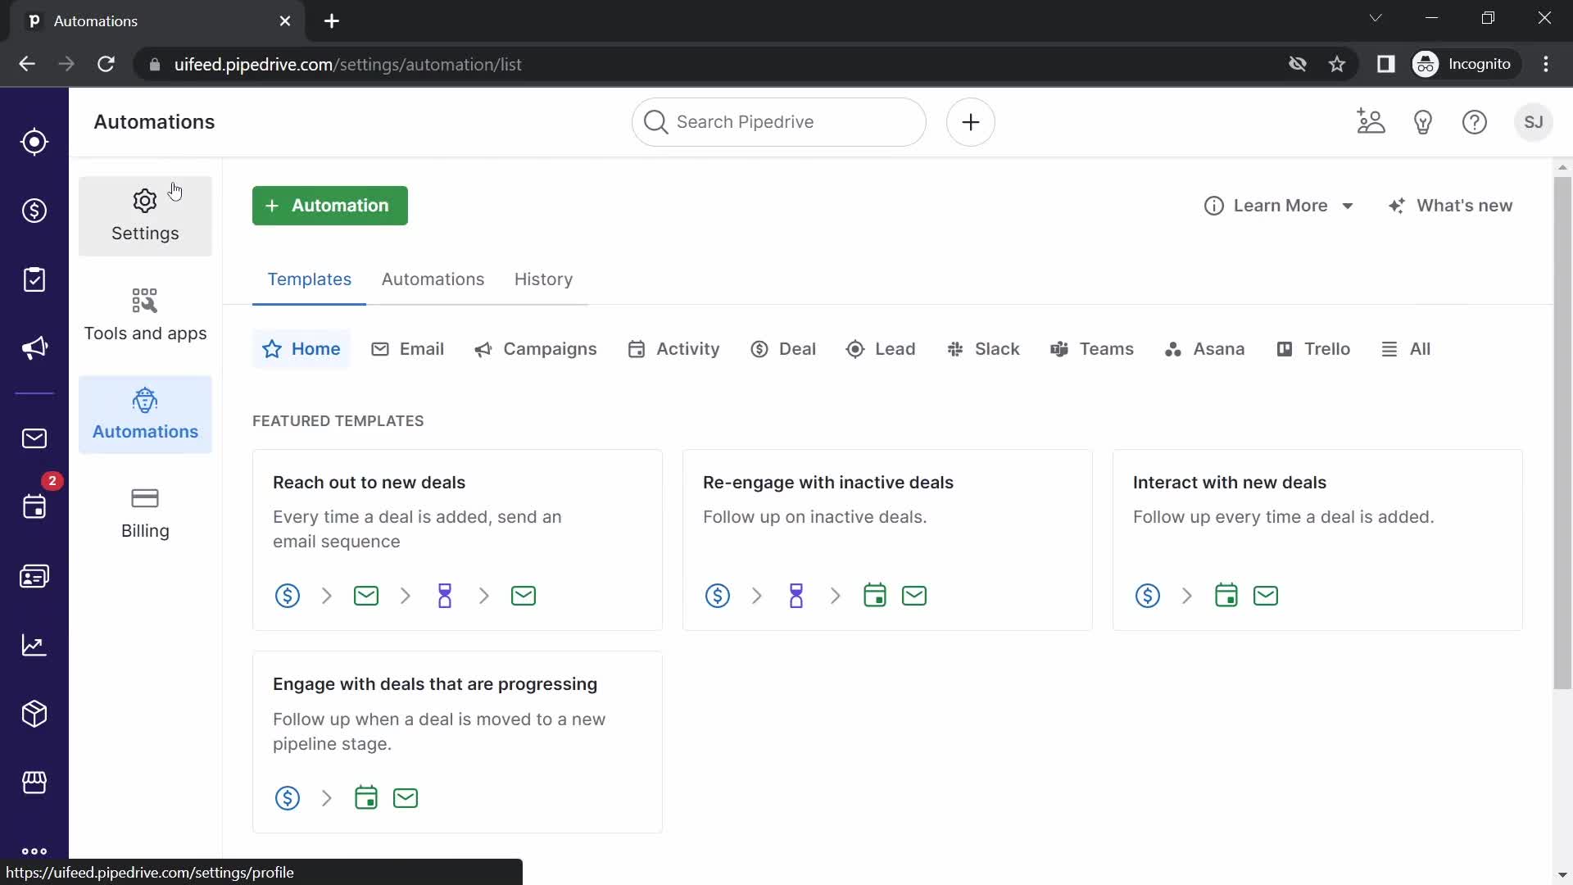Open More ellipsis menu in sidebar
Image resolution: width=1573 pixels, height=885 pixels.
34,851
